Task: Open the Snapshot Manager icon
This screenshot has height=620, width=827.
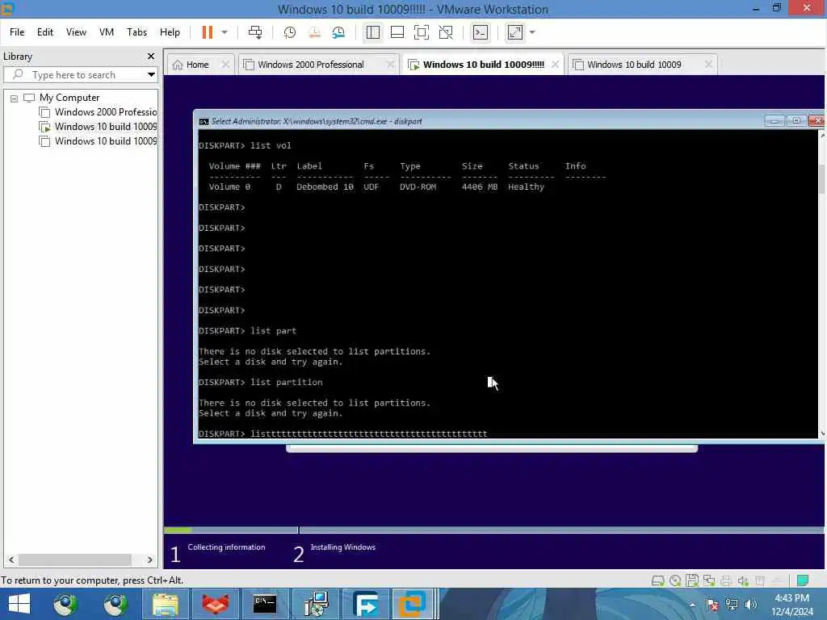Action: point(338,32)
